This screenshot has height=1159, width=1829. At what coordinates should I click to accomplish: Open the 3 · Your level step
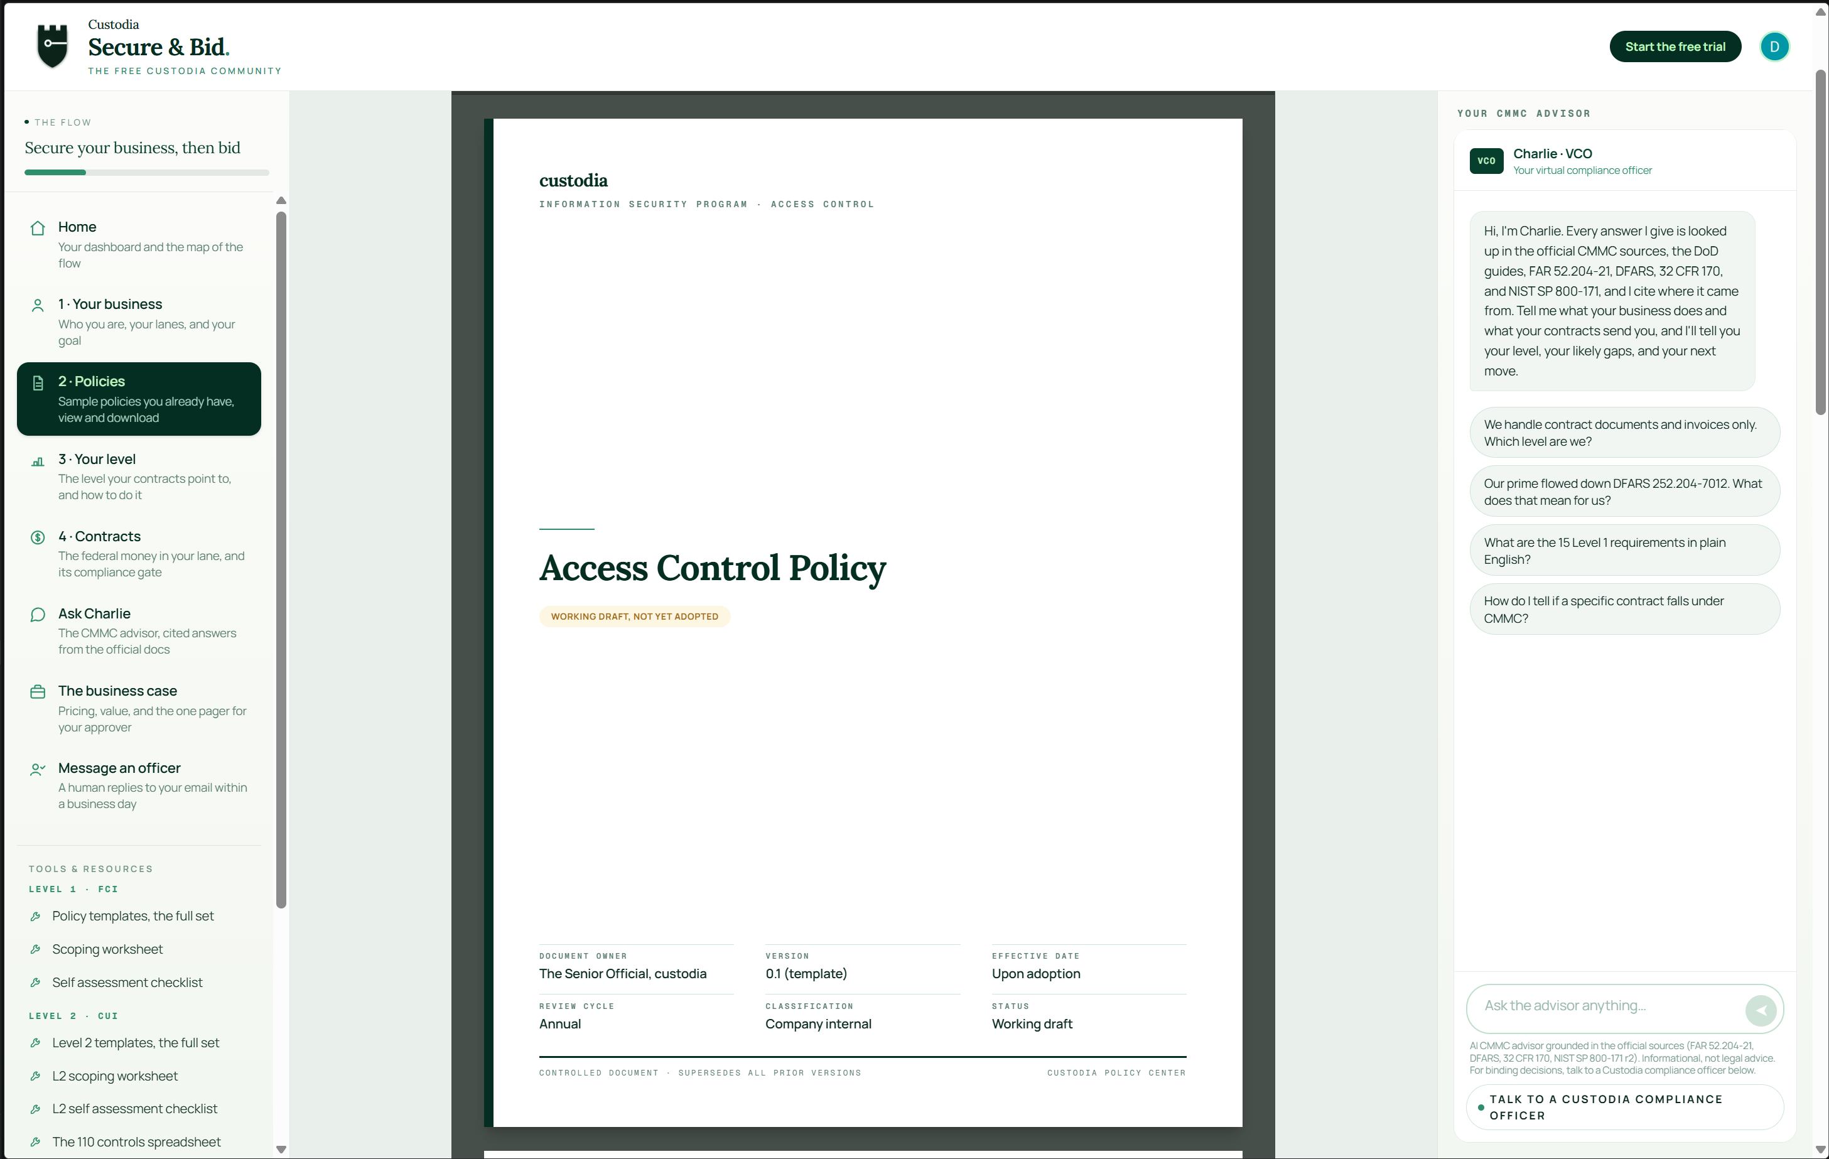[139, 477]
